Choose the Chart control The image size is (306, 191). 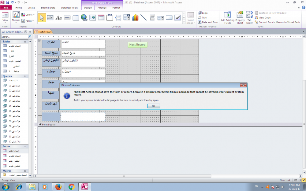click(x=135, y=17)
